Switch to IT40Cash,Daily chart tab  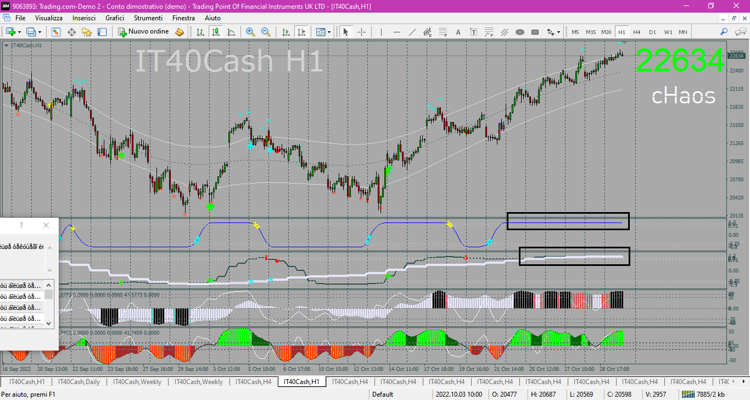click(79, 381)
